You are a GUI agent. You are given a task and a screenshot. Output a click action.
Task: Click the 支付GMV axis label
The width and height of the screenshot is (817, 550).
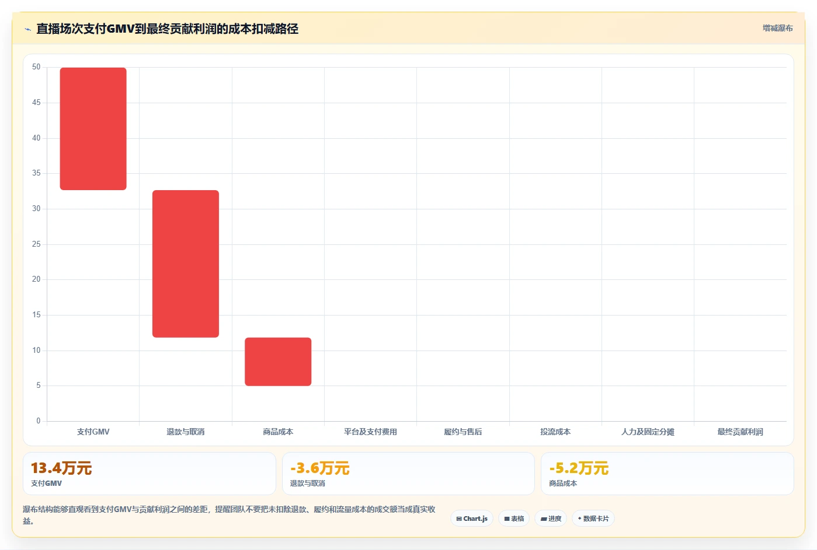pyautogui.click(x=93, y=432)
